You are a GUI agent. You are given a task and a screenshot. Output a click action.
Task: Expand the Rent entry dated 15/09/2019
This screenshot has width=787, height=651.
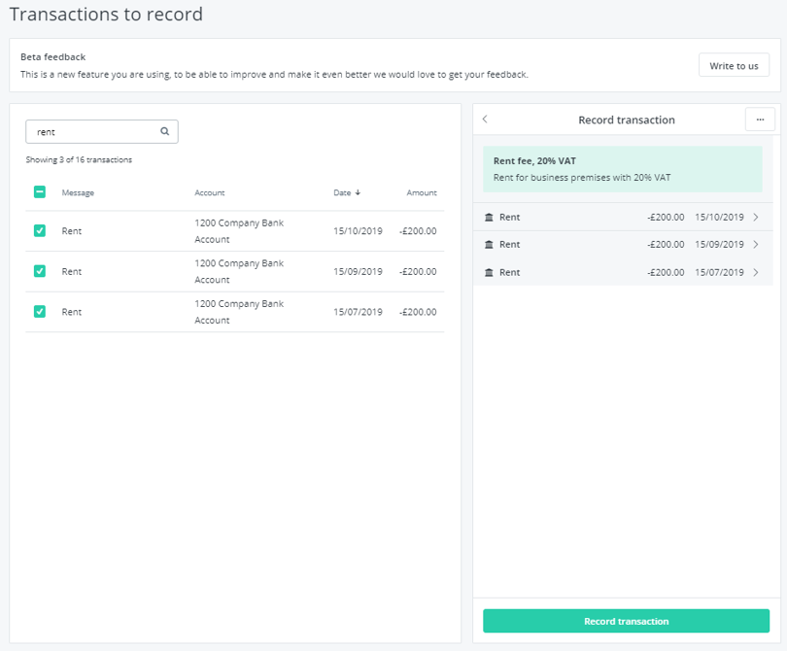tap(755, 244)
